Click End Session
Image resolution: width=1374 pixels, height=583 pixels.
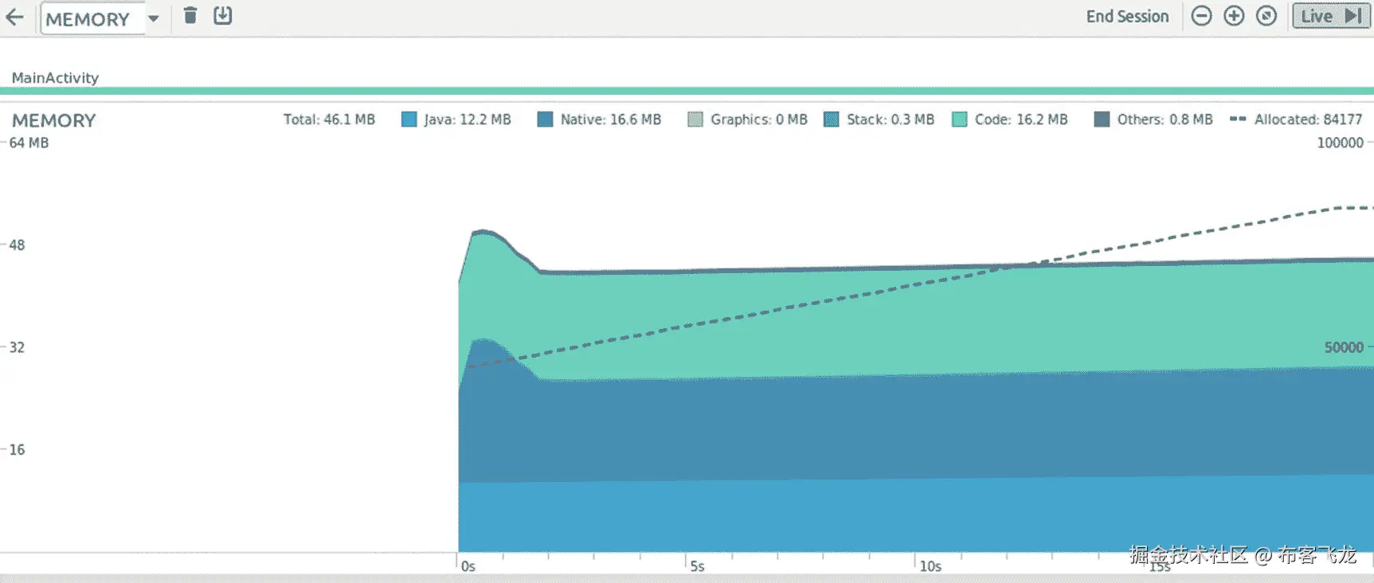pos(1127,17)
